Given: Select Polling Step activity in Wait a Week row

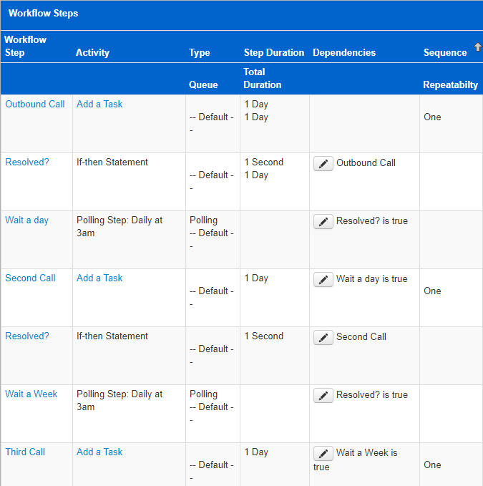Looking at the screenshot, I should [x=119, y=400].
